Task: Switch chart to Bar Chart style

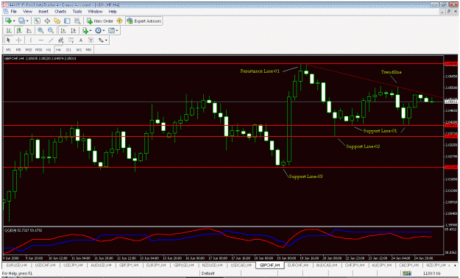Action: [9, 30]
